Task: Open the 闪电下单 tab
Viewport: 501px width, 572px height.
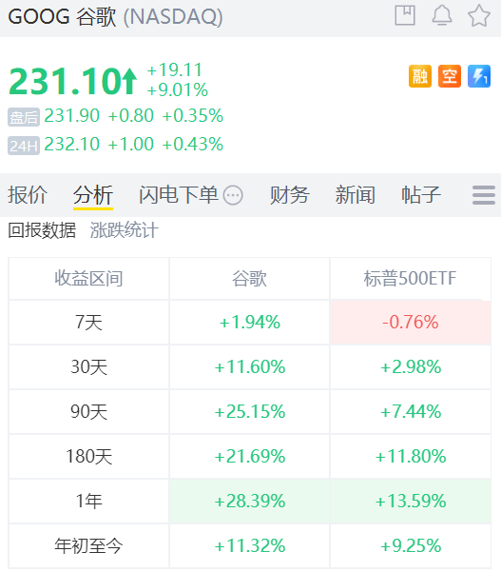Action: coord(179,195)
